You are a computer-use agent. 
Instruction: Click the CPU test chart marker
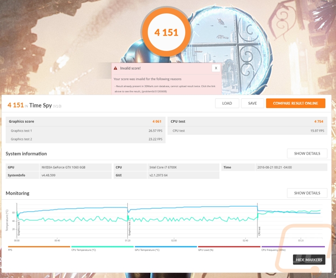[259, 231]
